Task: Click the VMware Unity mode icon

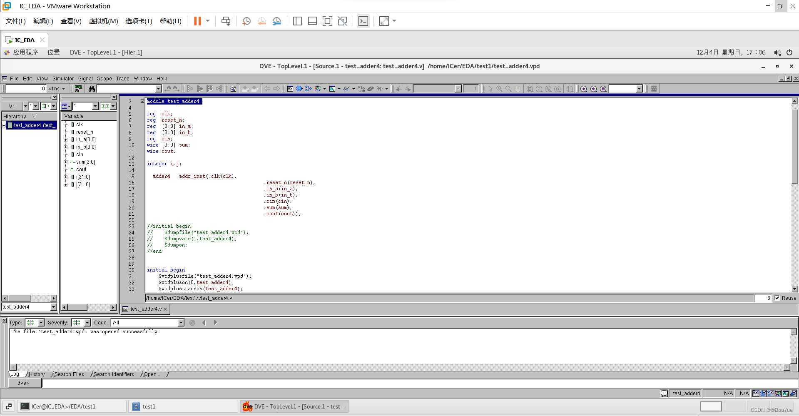Action: (342, 21)
